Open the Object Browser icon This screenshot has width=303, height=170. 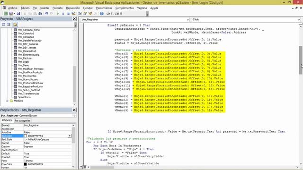(90, 14)
